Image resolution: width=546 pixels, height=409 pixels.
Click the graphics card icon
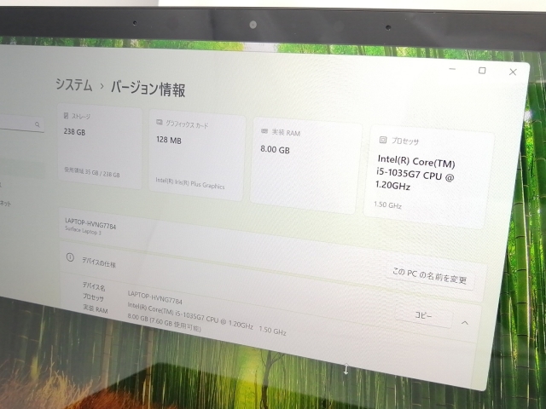pyautogui.click(x=160, y=122)
